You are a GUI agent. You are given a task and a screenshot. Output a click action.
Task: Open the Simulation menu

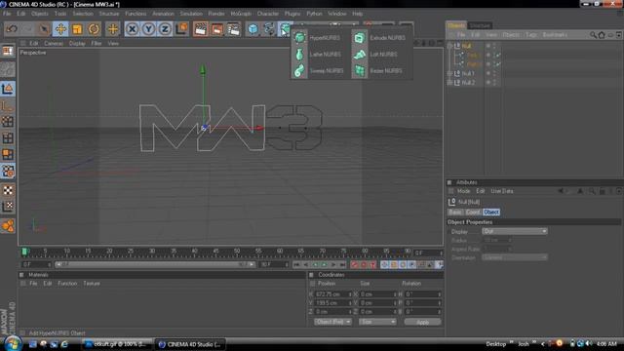191,14
